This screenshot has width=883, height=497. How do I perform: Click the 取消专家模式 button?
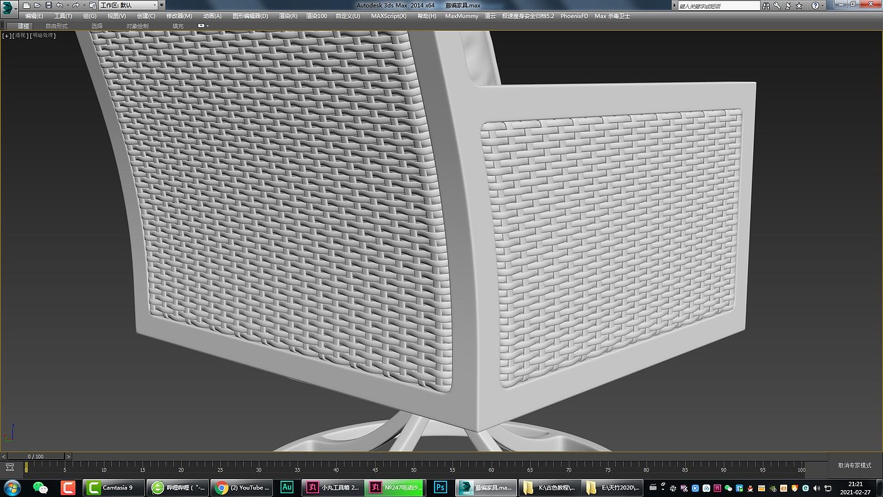pyautogui.click(x=854, y=465)
